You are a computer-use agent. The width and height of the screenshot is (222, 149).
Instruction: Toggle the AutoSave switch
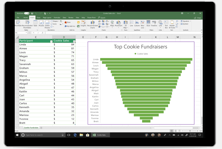(x=27, y=13)
